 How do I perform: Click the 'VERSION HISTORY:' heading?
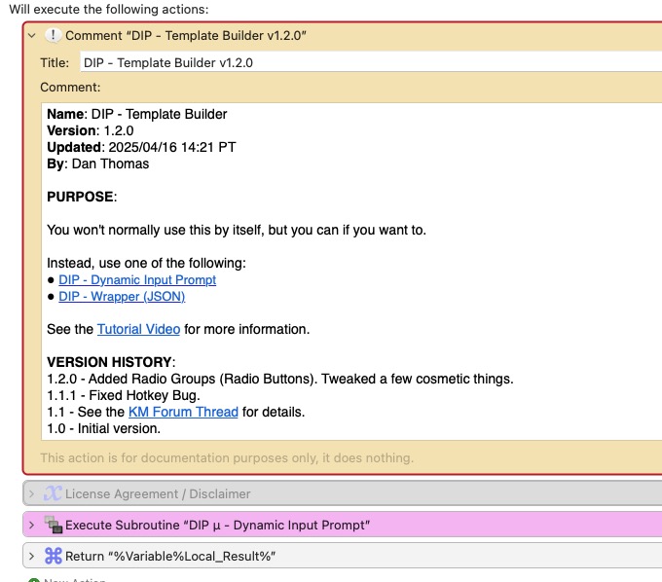[x=111, y=362]
